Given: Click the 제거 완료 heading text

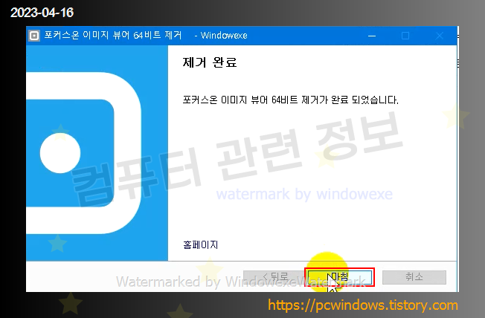Looking at the screenshot, I should [210, 62].
